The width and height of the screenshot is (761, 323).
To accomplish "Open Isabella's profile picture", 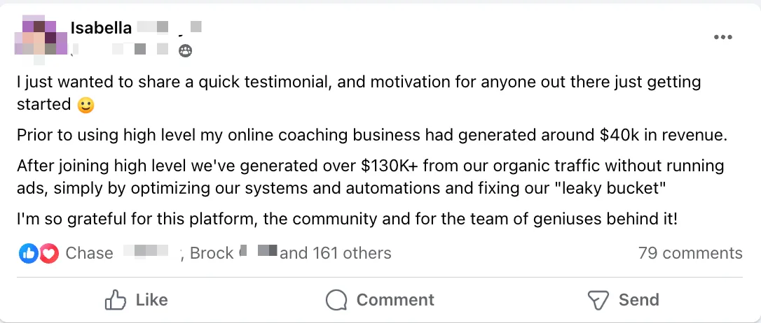I will point(41,37).
